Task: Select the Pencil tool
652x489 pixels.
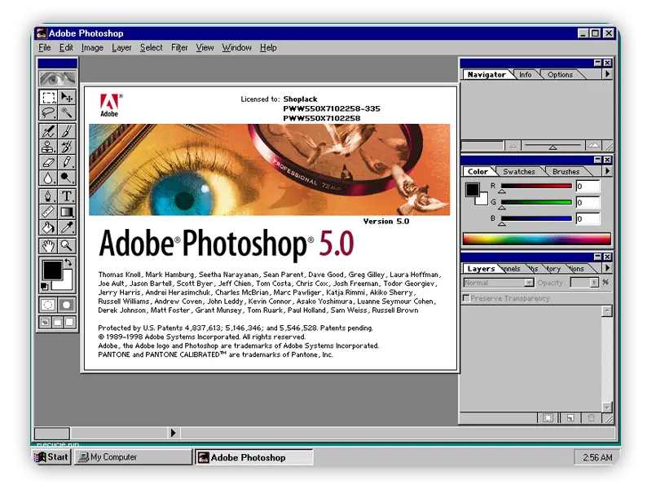Action: tap(67, 161)
